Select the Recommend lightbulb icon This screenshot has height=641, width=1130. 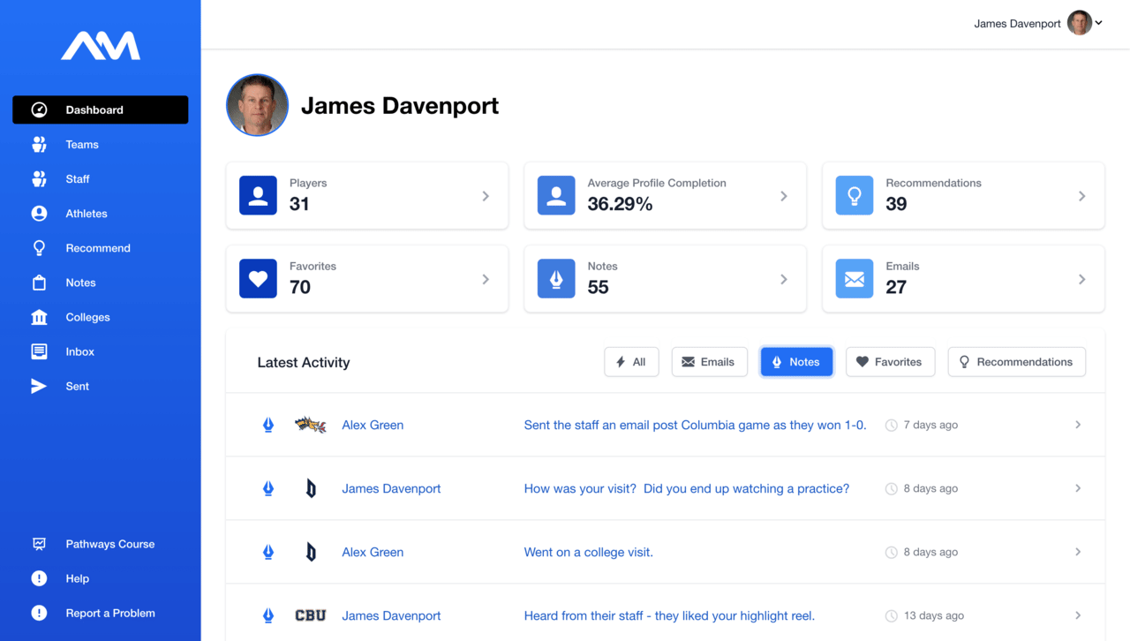click(x=39, y=248)
